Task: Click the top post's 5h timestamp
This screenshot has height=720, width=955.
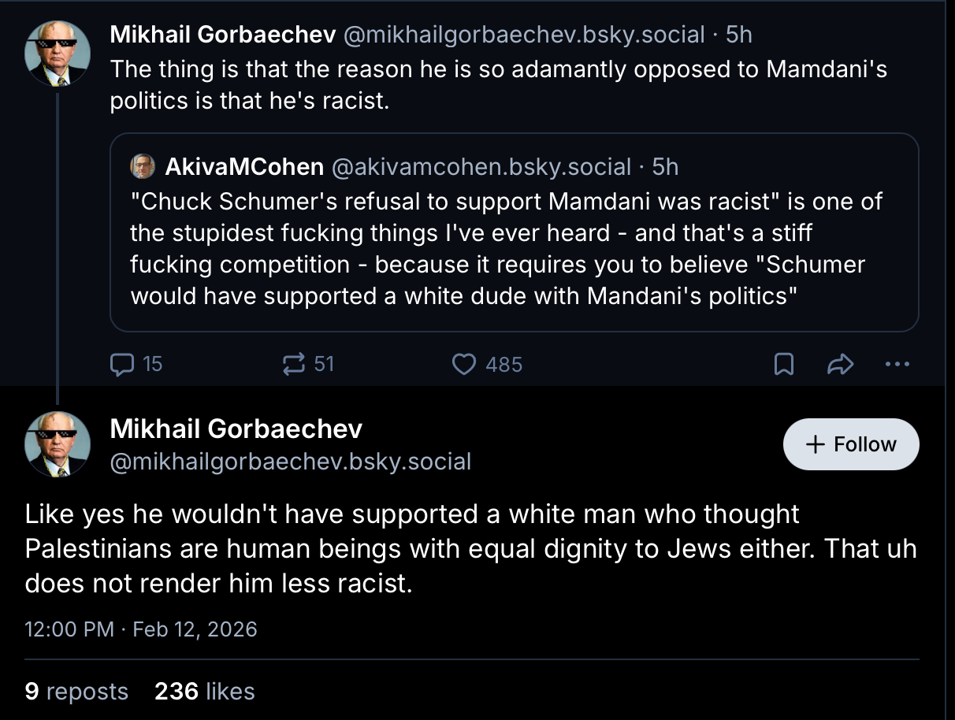Action: pyautogui.click(x=739, y=35)
